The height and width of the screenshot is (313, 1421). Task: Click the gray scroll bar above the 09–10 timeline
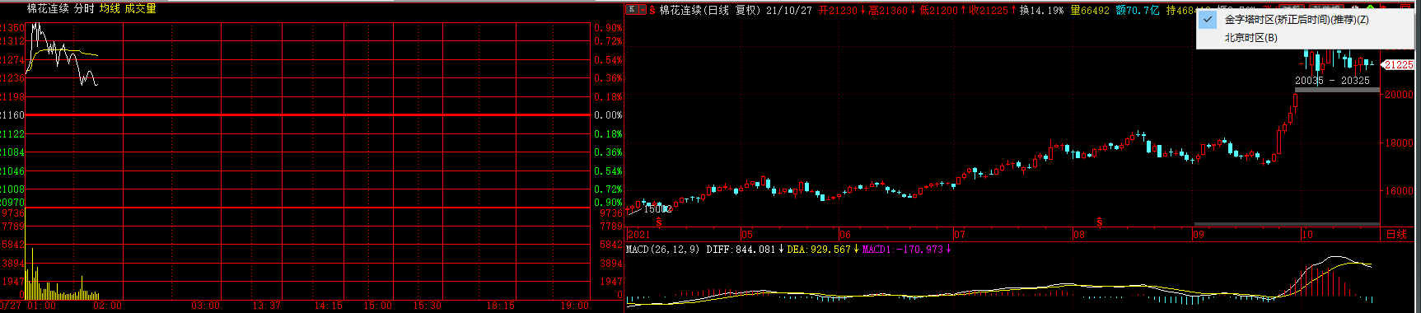(x=1287, y=224)
